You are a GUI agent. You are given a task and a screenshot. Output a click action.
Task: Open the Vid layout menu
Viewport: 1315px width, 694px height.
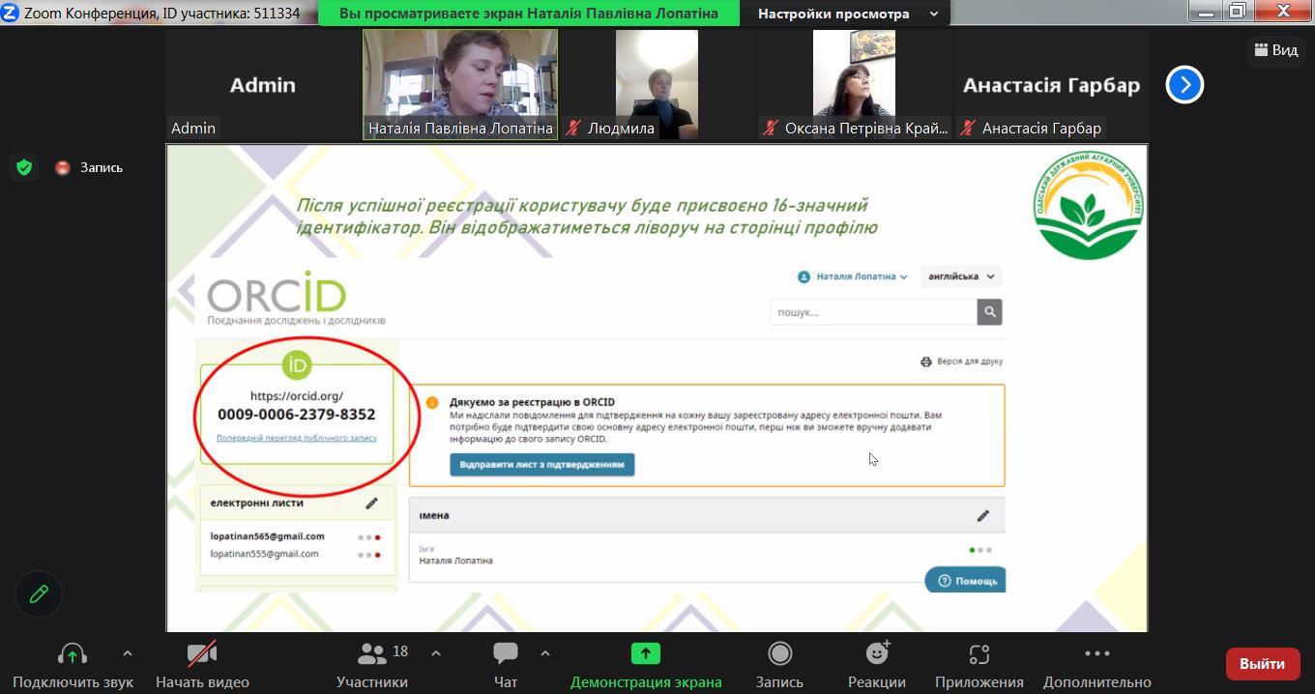pyautogui.click(x=1275, y=50)
